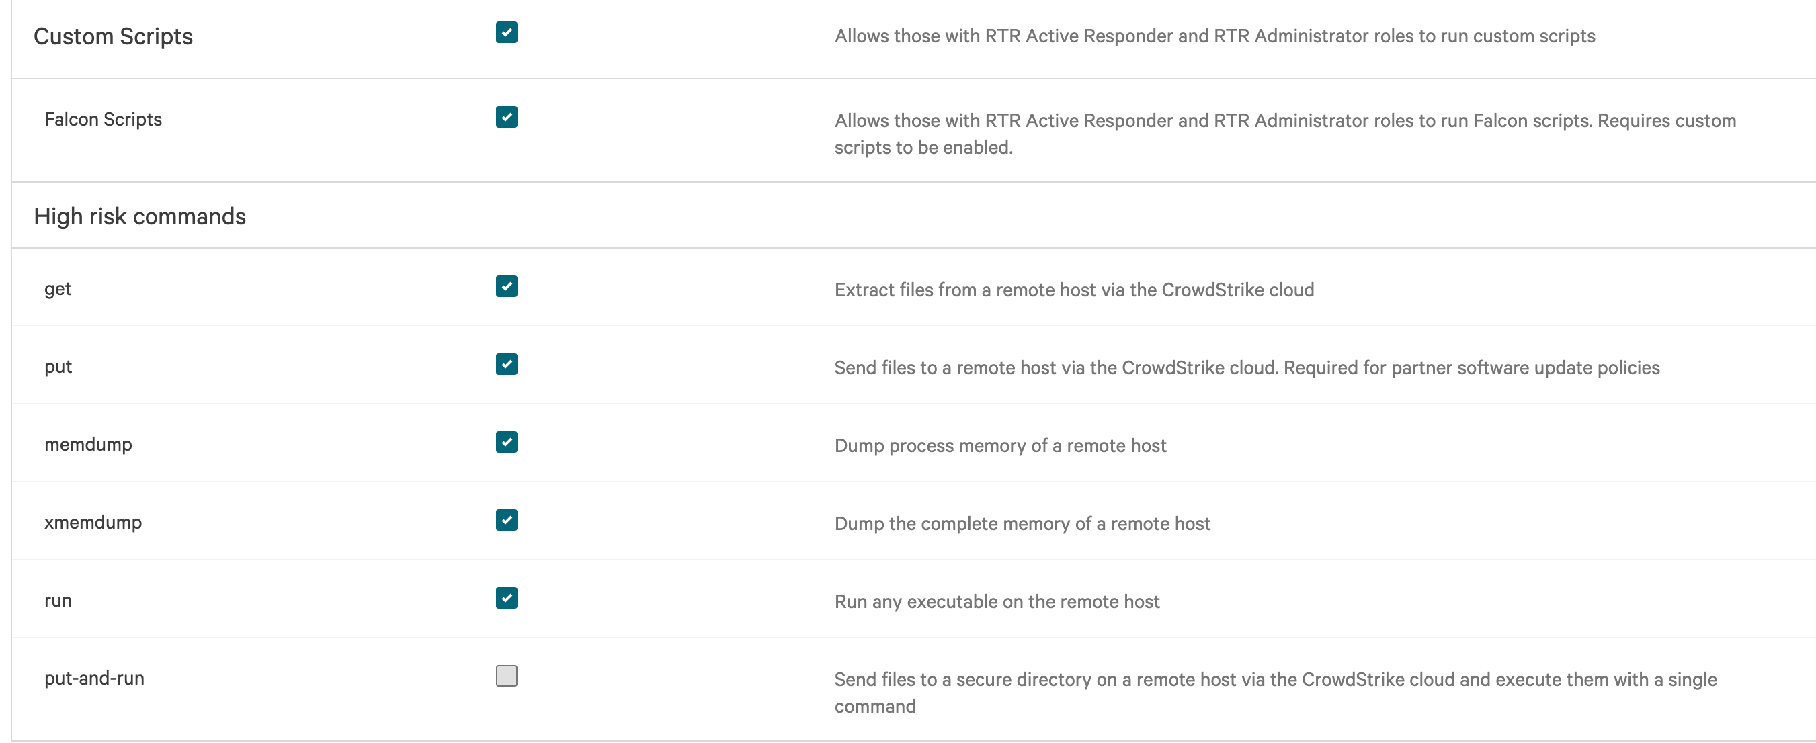
Task: Toggle the xmemdump checkbox
Action: coord(506,520)
